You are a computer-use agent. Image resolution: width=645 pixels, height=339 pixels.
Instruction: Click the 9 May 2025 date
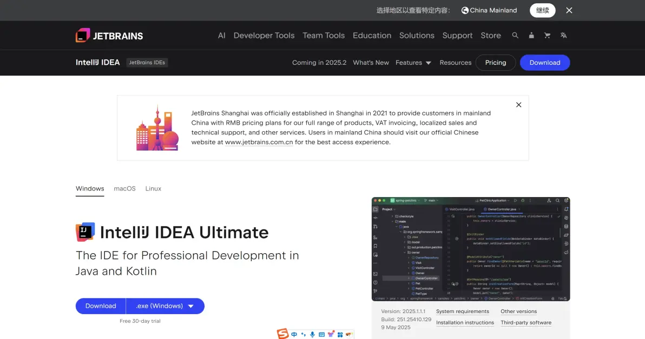tap(396, 327)
